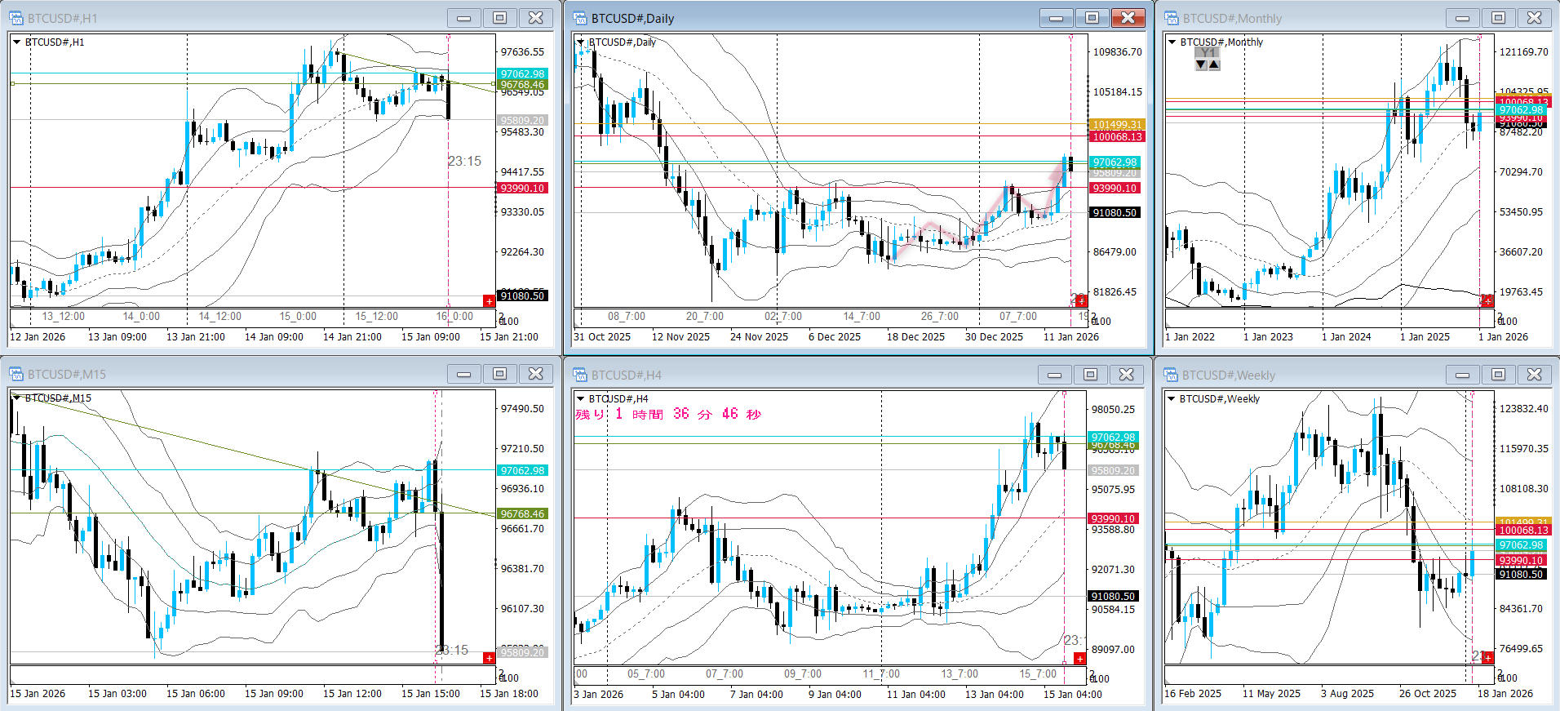This screenshot has height=711, width=1560.
Task: Click the chart icon in BTCUSD#,H1 title bar
Action: [16, 18]
